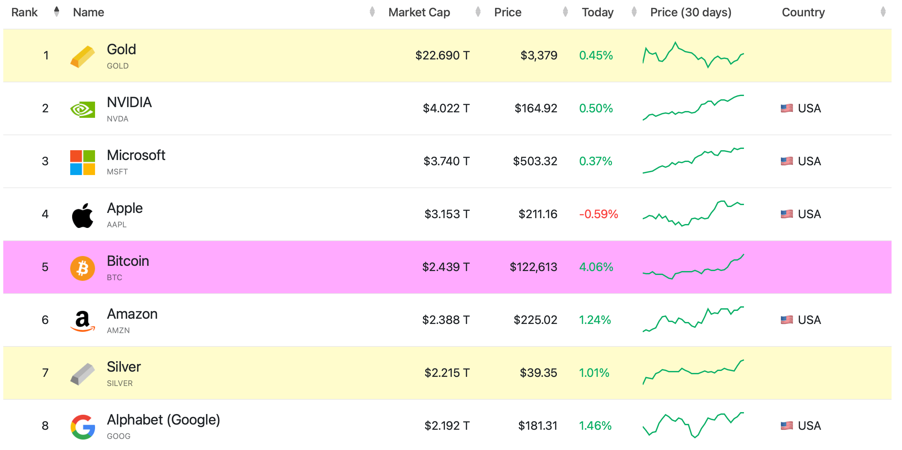Screen dimensions: 902x450
Task: Click the Country column header
Action: pos(803,12)
